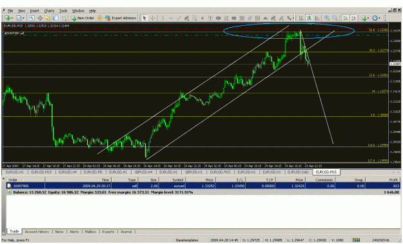
Task: Open the Tools menu
Action: pyautogui.click(x=63, y=10)
